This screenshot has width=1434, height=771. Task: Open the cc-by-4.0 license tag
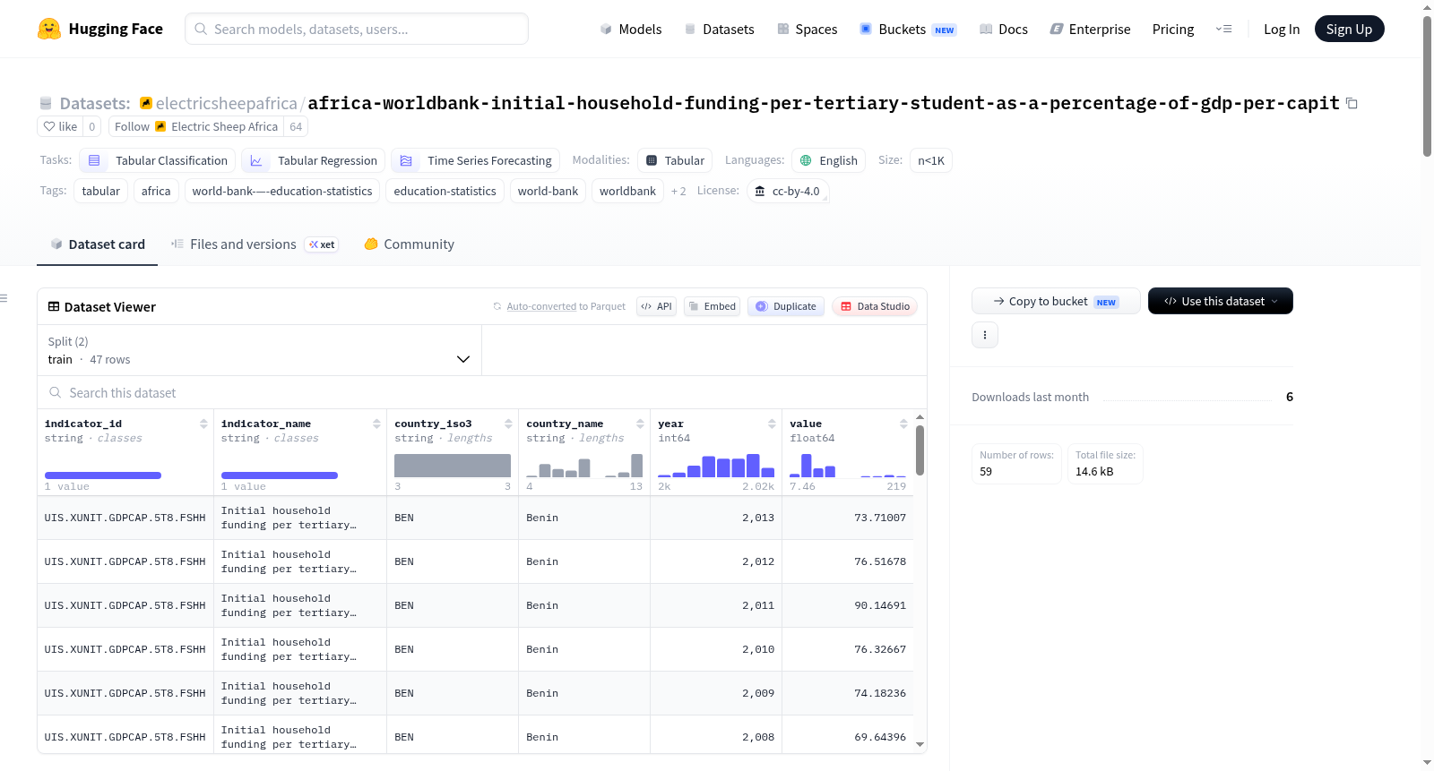[788, 191]
